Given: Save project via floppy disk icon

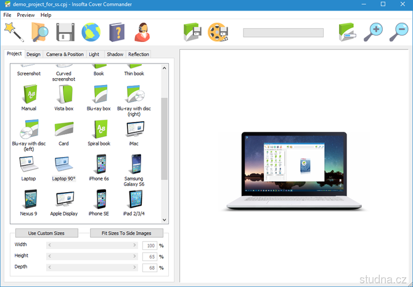Looking at the screenshot, I should 65,32.
